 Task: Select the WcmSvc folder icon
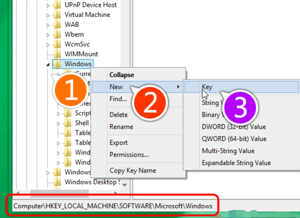[x=57, y=44]
